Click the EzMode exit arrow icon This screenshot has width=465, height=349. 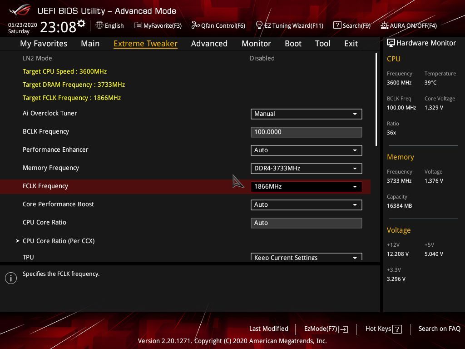click(x=343, y=329)
